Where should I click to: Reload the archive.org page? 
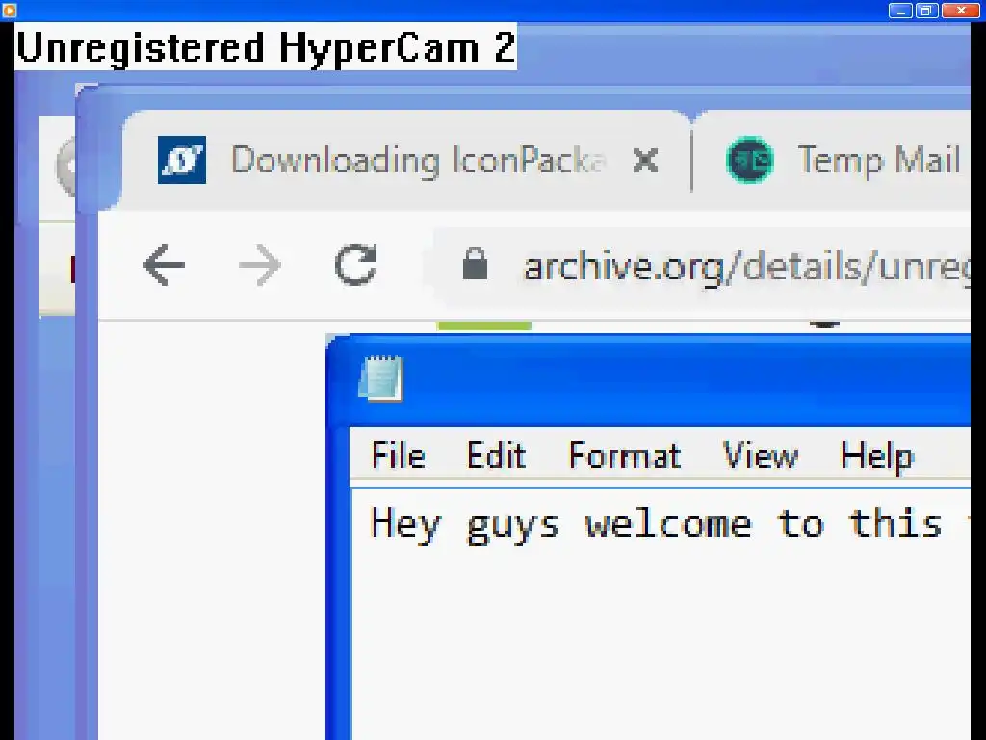pos(356,264)
